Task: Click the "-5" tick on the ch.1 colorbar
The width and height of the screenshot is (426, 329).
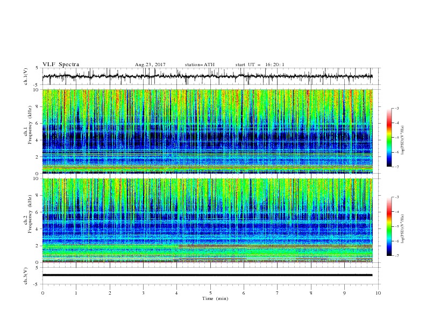Action: coord(396,138)
